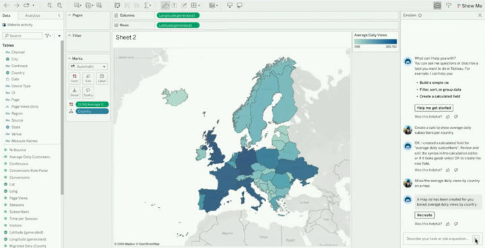Open the mark type Automatic dropdown
Viewport: 485px width, 248px height.
[88, 67]
